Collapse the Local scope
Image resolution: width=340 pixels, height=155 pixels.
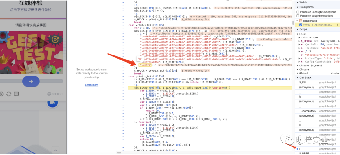pyautogui.click(x=297, y=34)
